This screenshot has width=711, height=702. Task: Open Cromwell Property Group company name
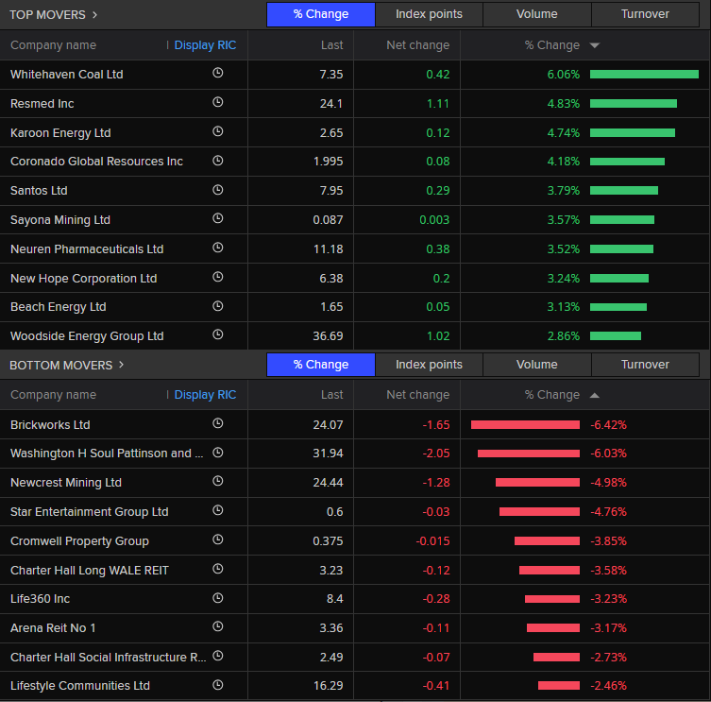[x=79, y=540]
